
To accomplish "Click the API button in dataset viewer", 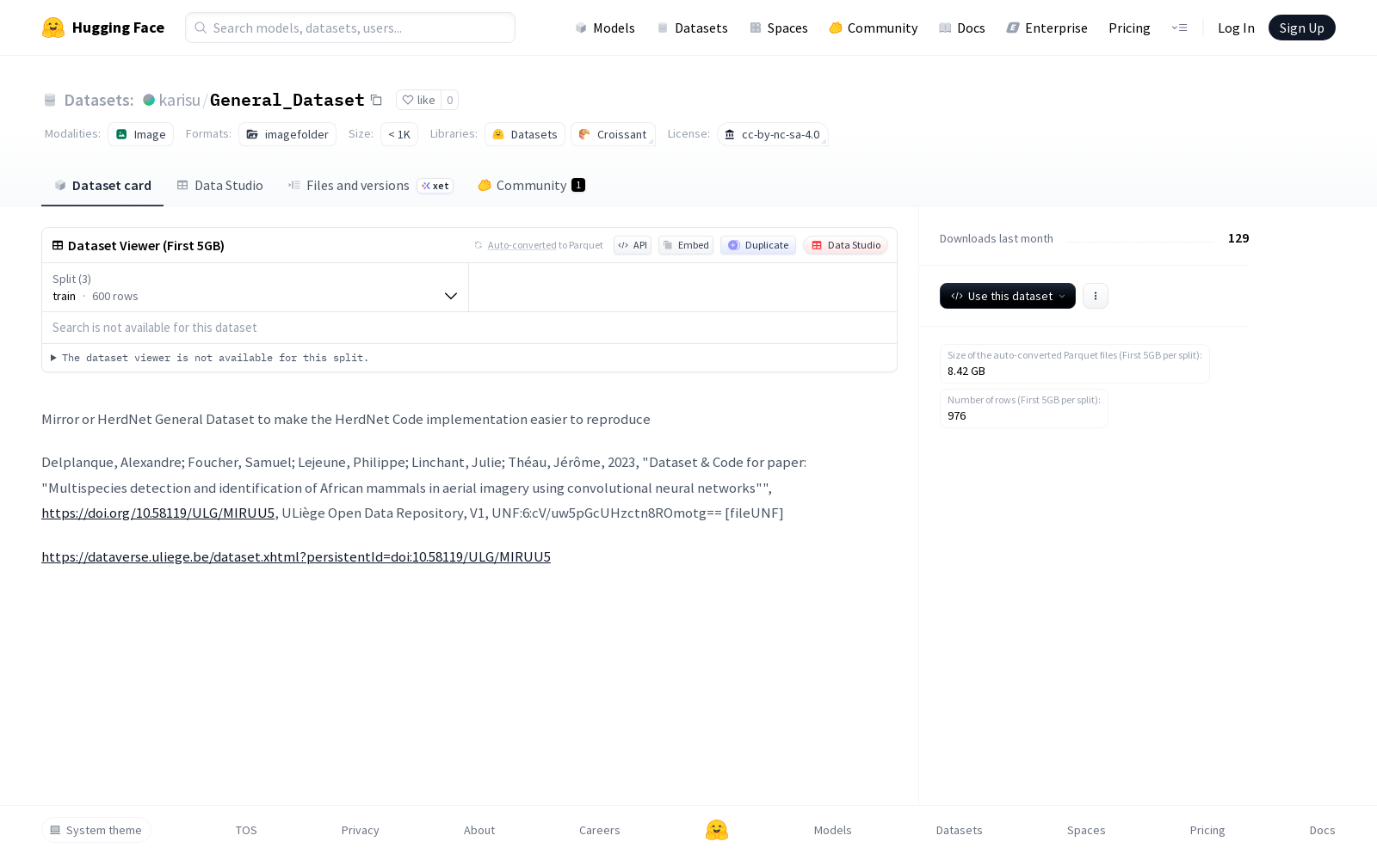I will pyautogui.click(x=633, y=245).
